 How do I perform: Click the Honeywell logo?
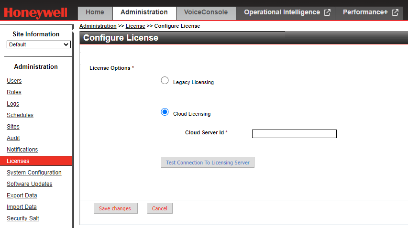36,13
